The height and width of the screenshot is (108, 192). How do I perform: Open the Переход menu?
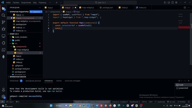click(x=42, y=2)
